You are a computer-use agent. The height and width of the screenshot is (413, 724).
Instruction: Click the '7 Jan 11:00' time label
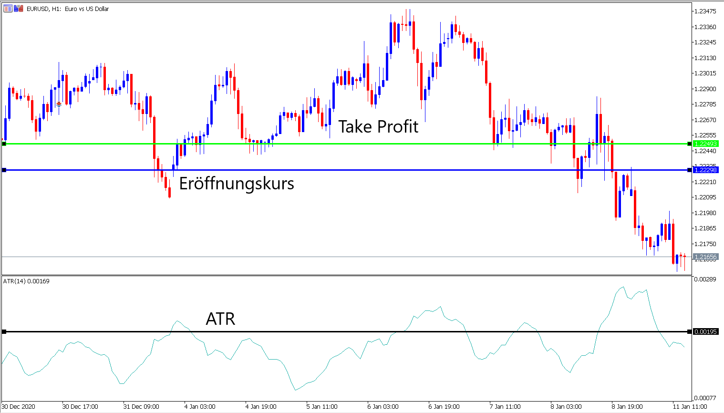(505, 407)
